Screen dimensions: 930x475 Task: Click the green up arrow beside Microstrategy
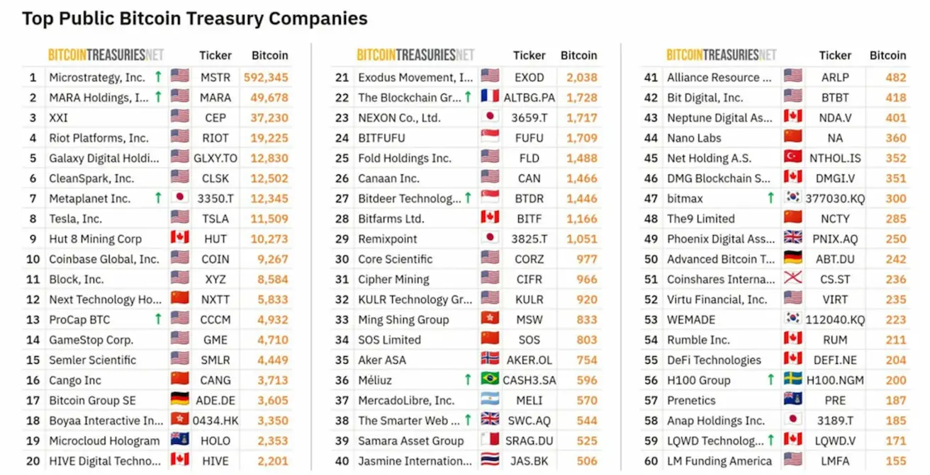pyautogui.click(x=158, y=77)
